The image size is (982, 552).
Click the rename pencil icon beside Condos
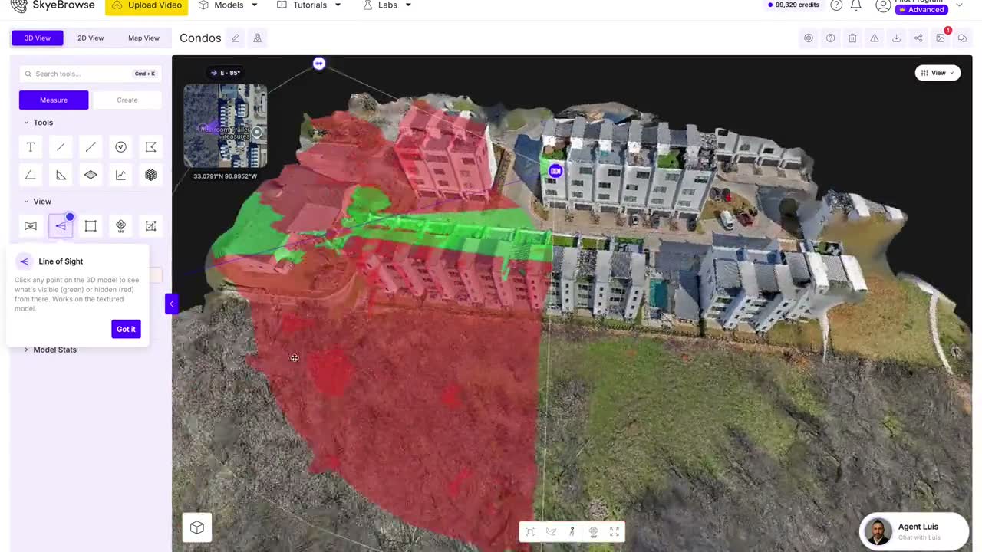click(236, 38)
